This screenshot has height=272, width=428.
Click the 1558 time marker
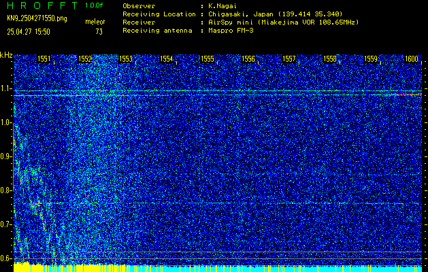coord(330,59)
